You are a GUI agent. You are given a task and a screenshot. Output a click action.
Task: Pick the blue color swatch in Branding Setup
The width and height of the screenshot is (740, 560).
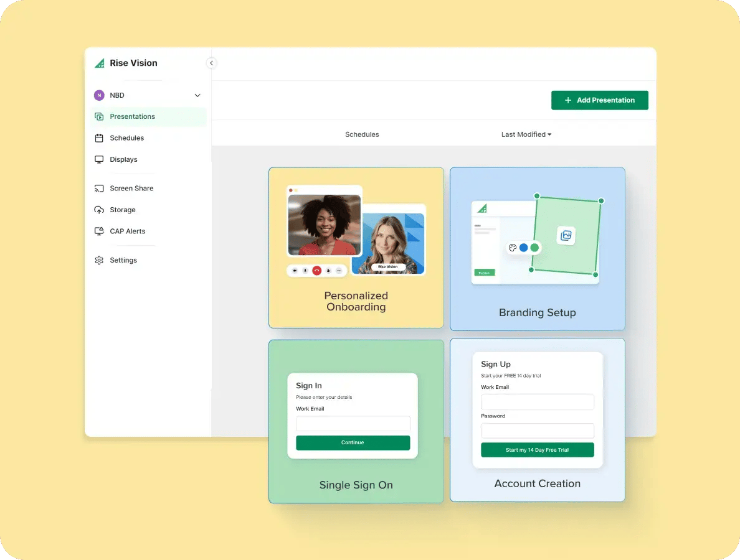point(523,248)
